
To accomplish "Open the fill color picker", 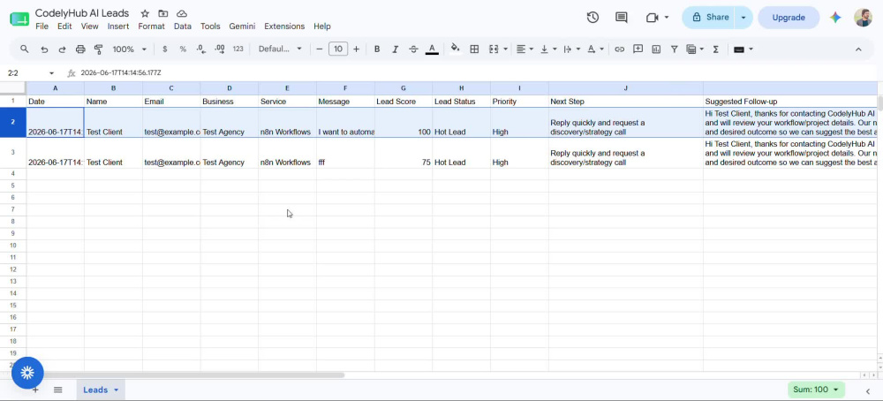I will coord(455,49).
